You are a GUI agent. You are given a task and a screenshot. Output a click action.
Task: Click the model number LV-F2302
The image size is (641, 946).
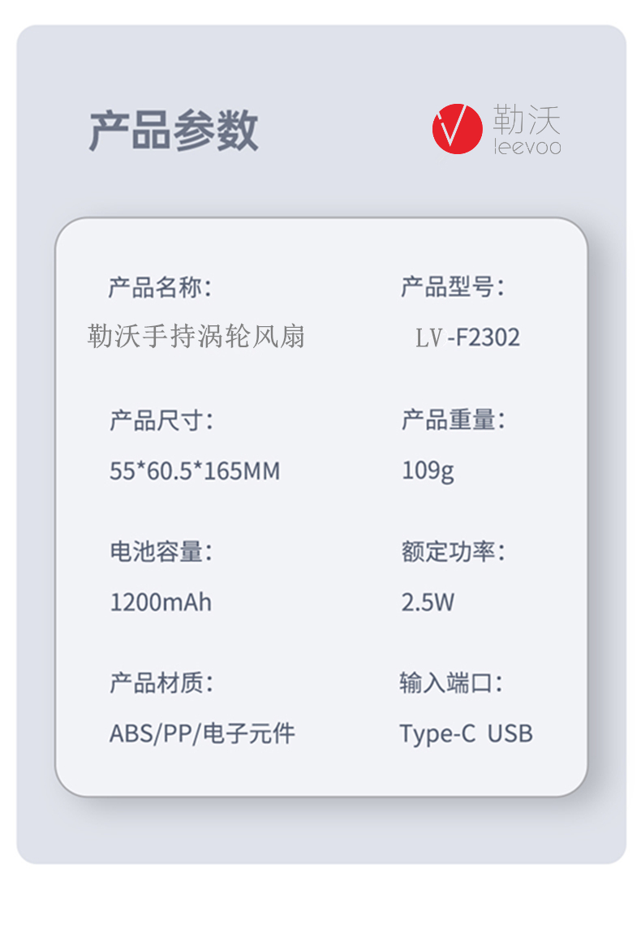467,338
